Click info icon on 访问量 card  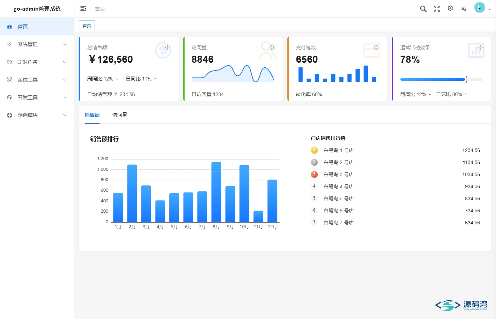(x=272, y=47)
